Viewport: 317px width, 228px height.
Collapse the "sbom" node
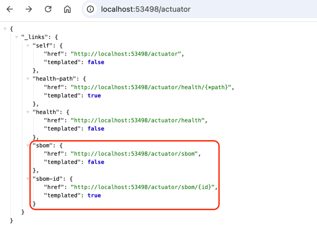27,146
